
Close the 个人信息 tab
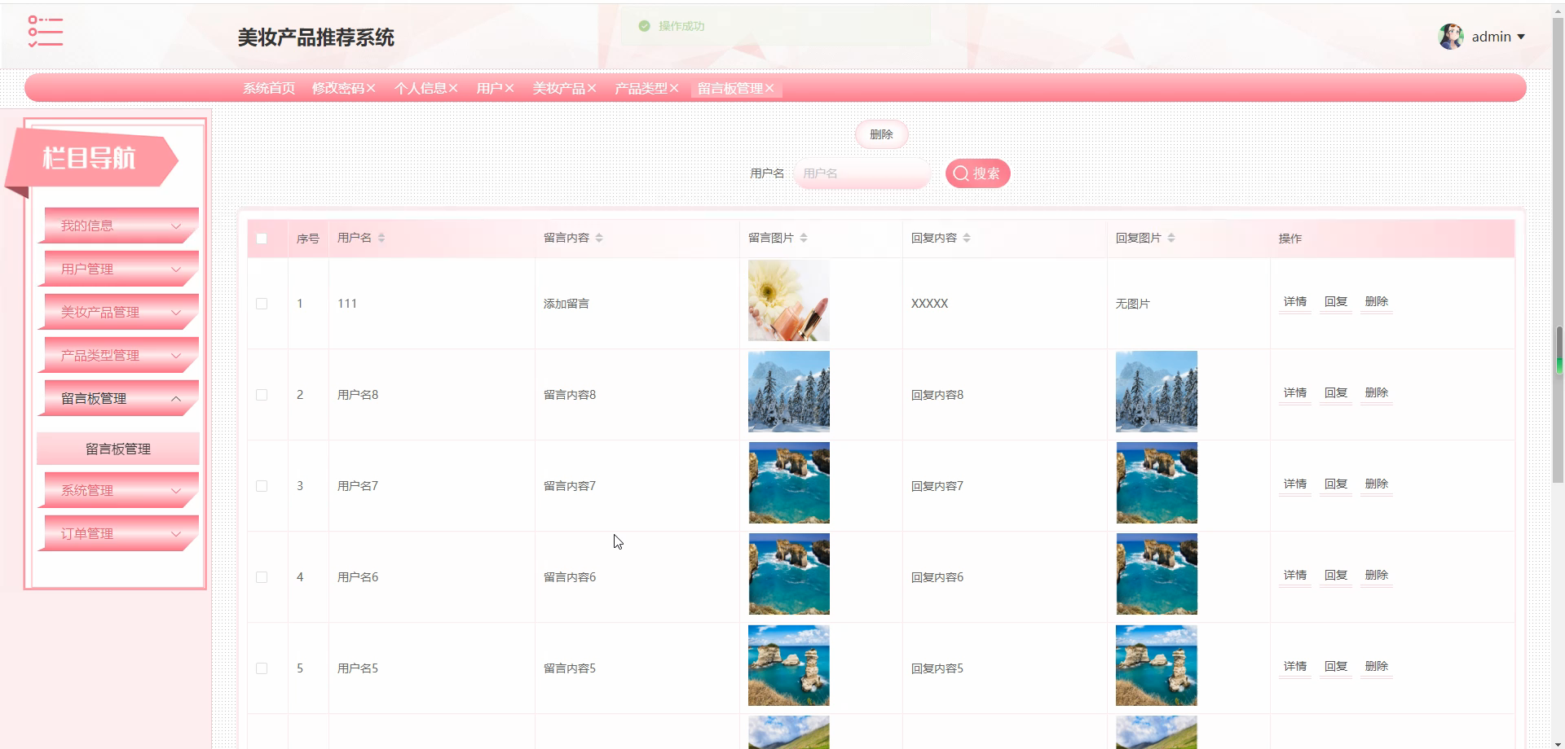pos(453,88)
